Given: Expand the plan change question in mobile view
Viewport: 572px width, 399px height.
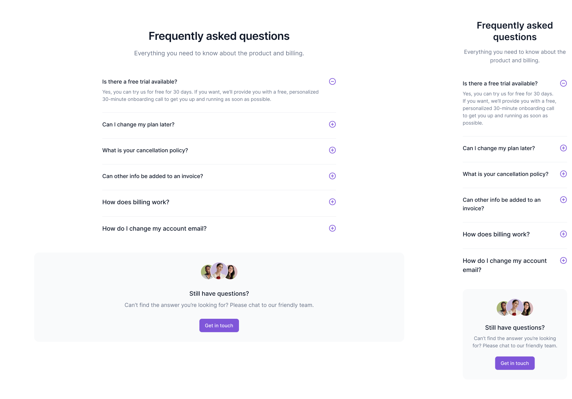Looking at the screenshot, I should tap(564, 148).
